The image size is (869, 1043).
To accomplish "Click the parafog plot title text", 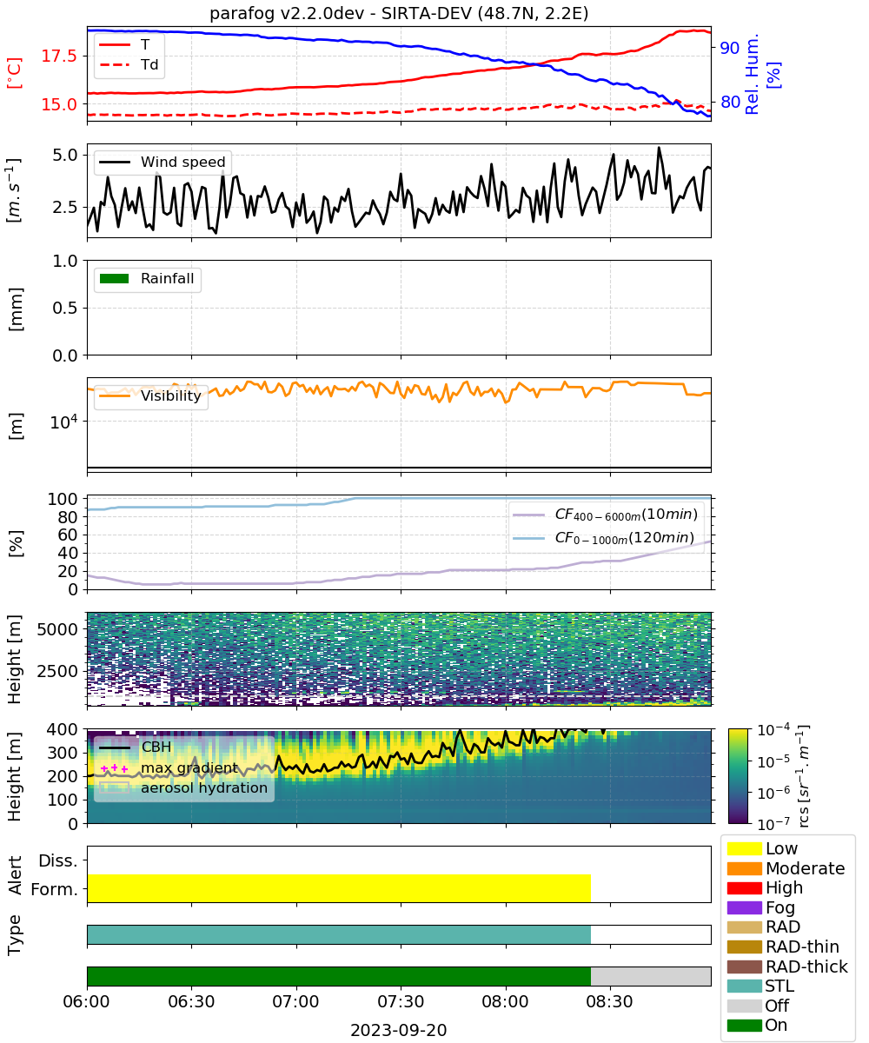I will 398,13.
